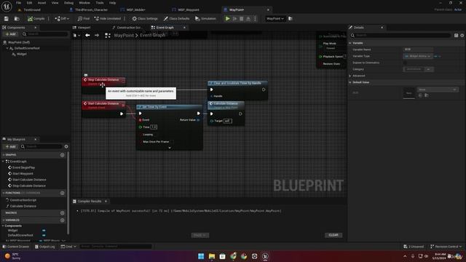Open the Debug menu
Viewport: 466px width, 262px height.
pos(68,3)
